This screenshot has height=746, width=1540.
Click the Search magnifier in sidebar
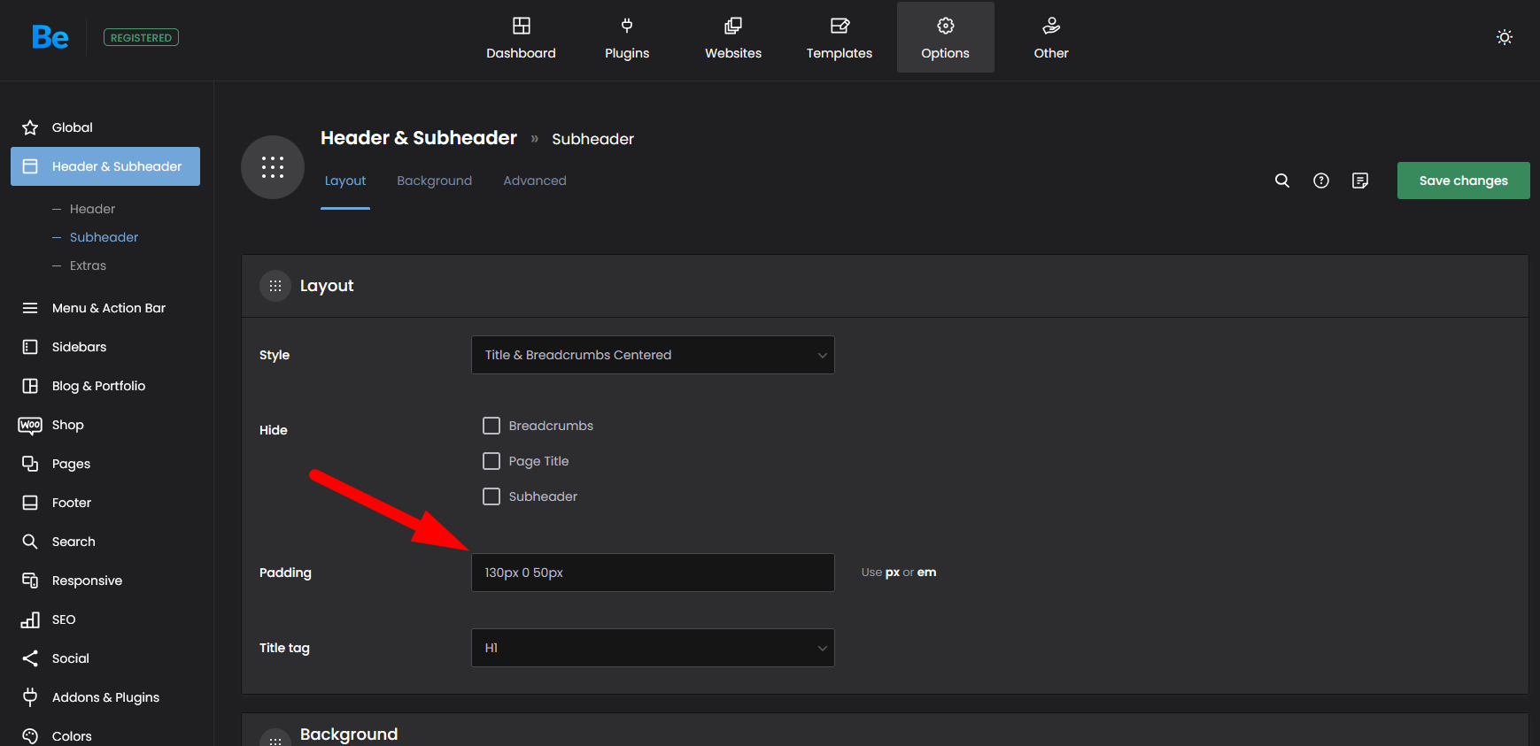[30, 542]
